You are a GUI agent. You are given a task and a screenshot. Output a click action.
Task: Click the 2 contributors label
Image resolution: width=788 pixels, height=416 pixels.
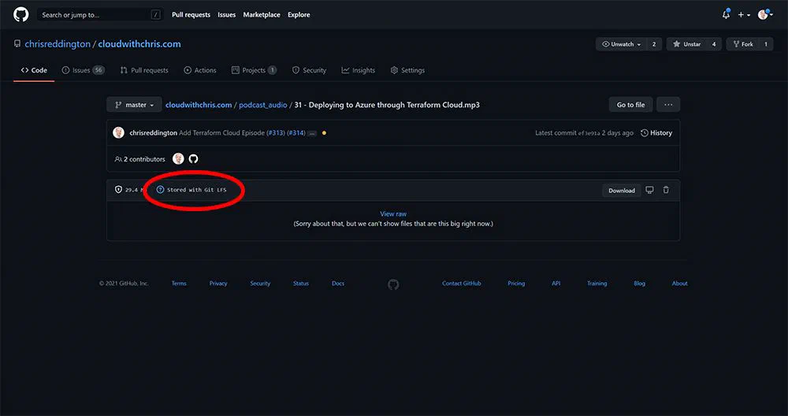tap(139, 159)
